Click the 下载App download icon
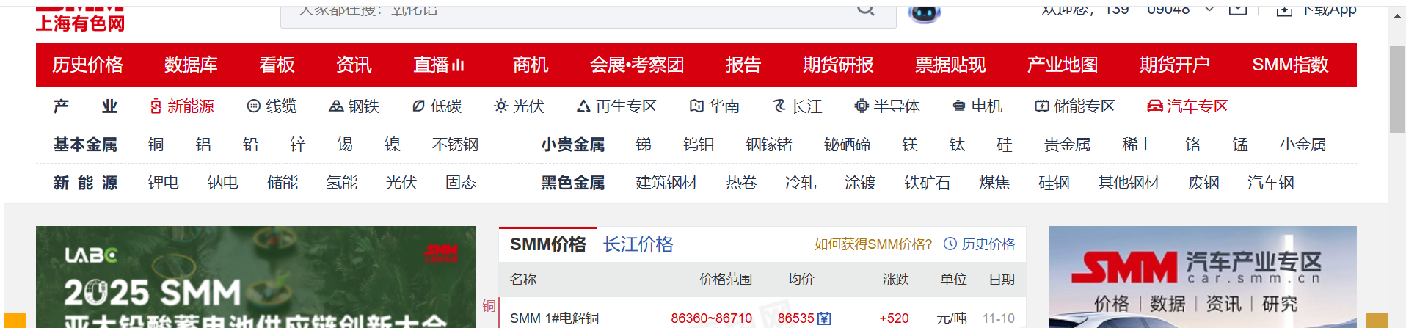Image resolution: width=1406 pixels, height=328 pixels. click(x=1284, y=10)
